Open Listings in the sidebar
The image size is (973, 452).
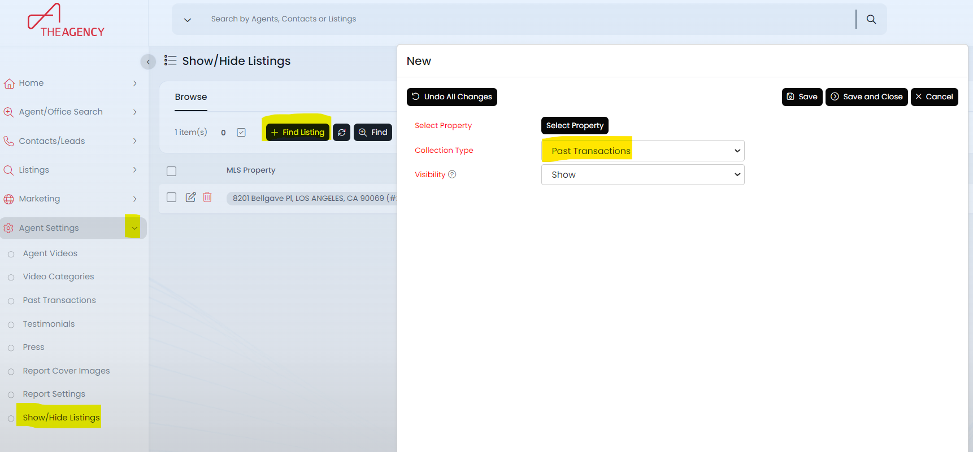(x=34, y=170)
